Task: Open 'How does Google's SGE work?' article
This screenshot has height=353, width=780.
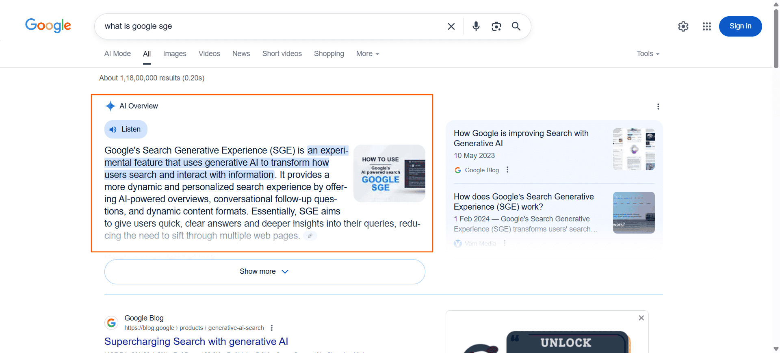Action: (x=524, y=201)
